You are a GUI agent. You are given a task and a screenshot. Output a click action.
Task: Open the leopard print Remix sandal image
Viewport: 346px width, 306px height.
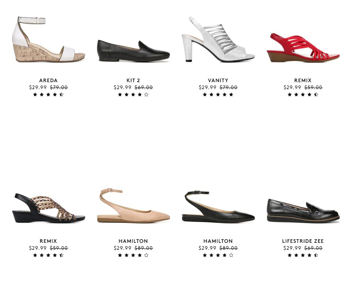click(48, 208)
